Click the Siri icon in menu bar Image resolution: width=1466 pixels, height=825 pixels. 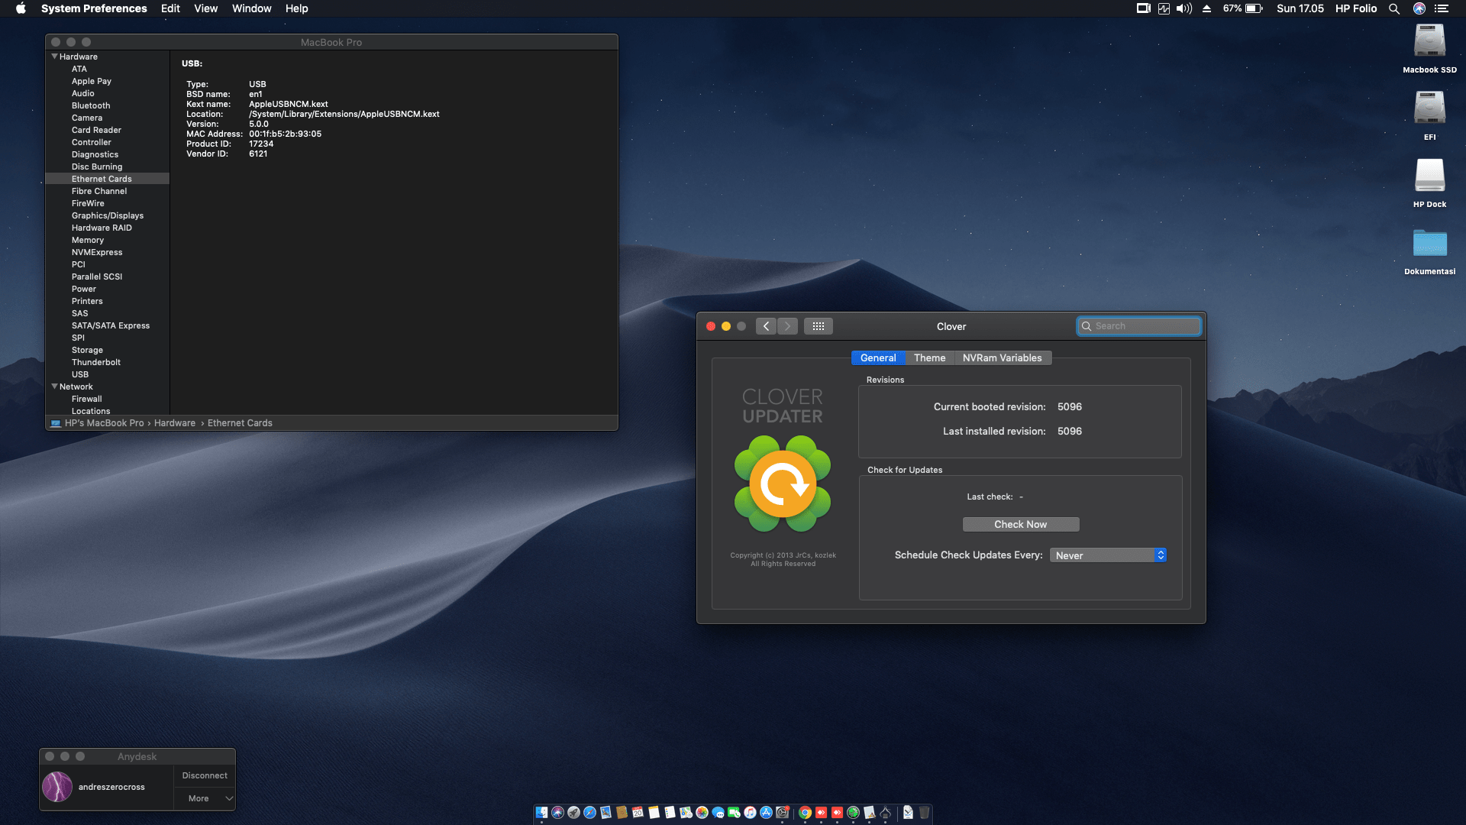[x=1419, y=8]
